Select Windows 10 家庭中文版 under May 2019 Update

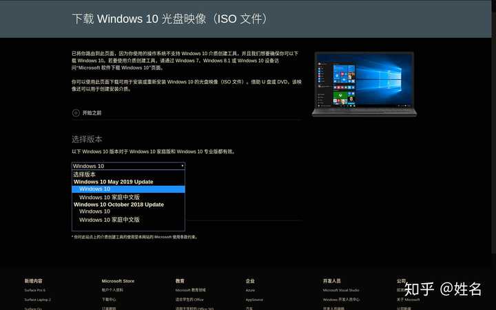[128, 197]
